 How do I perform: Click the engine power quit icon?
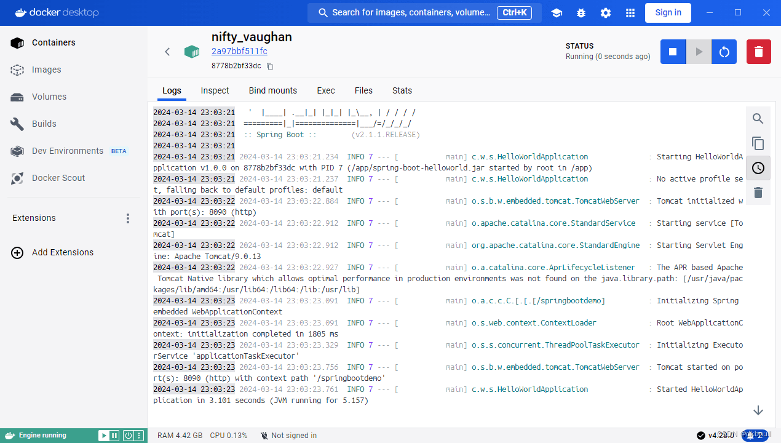point(128,436)
